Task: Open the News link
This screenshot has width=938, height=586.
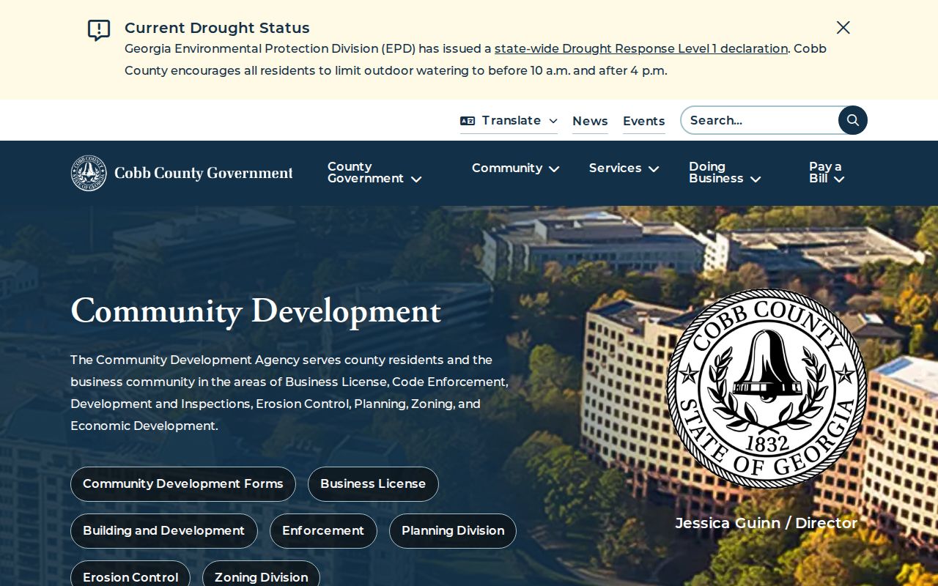Action: [x=590, y=121]
